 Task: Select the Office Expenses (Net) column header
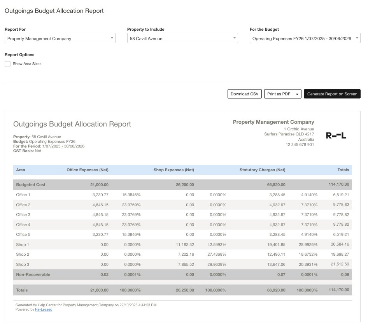coord(87,170)
